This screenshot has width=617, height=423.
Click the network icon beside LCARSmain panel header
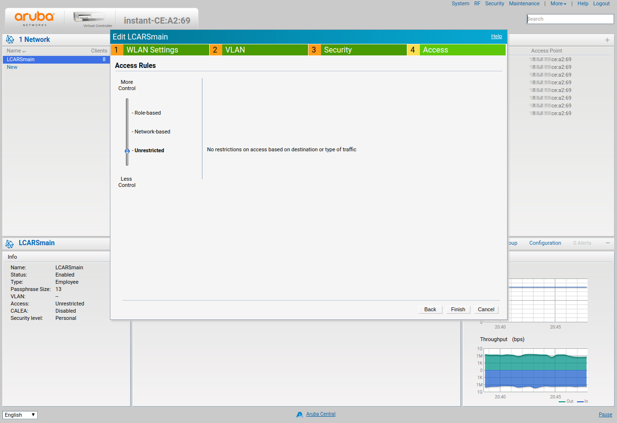(10, 244)
